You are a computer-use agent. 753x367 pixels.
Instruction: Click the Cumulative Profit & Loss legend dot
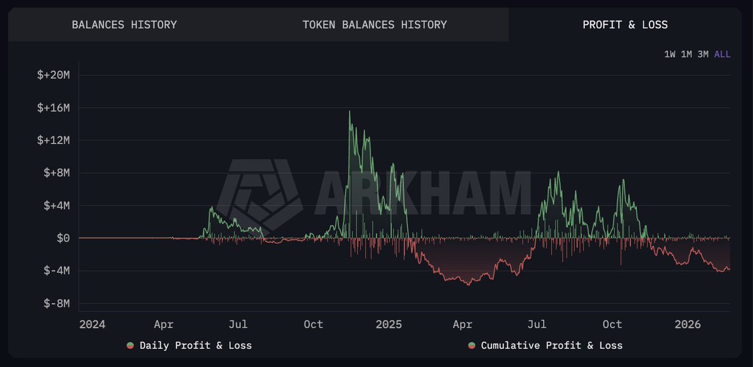(x=472, y=346)
